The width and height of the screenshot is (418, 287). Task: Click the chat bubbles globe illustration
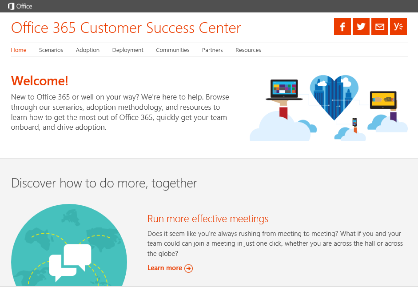[x=69, y=249]
